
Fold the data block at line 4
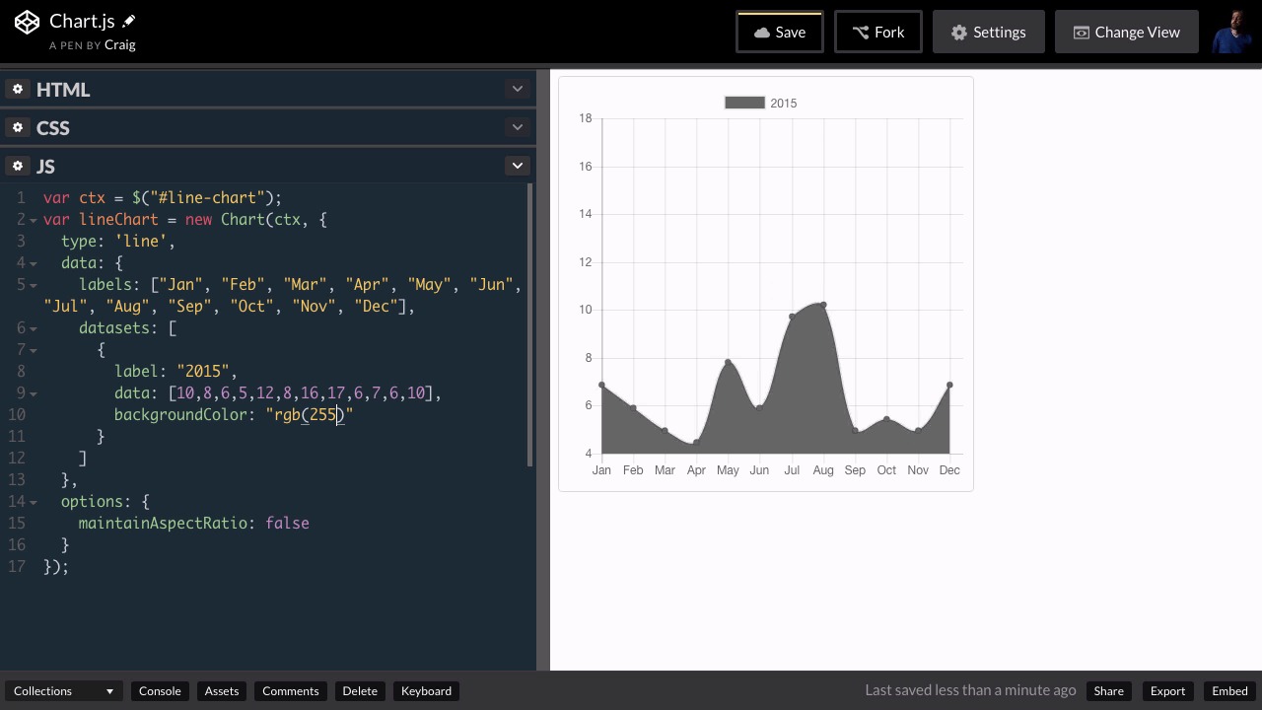tap(33, 263)
